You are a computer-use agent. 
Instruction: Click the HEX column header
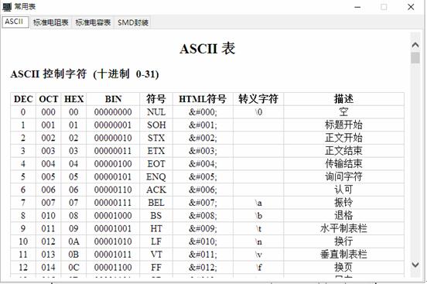tap(73, 99)
